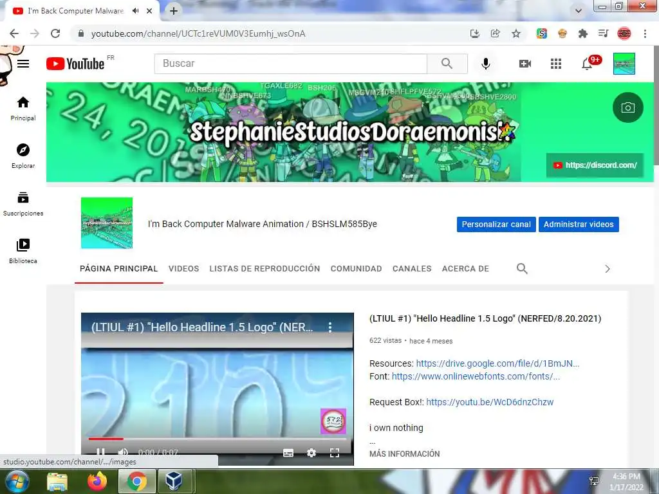
Task: Click the search magnifier button
Action: (x=447, y=64)
